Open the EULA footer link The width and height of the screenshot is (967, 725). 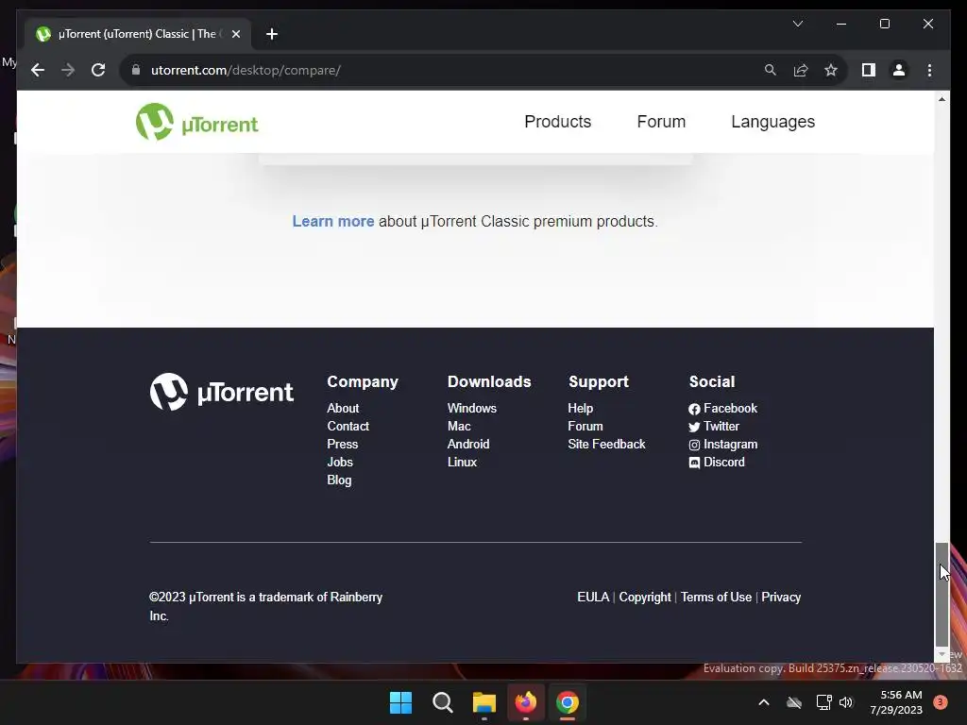(593, 597)
